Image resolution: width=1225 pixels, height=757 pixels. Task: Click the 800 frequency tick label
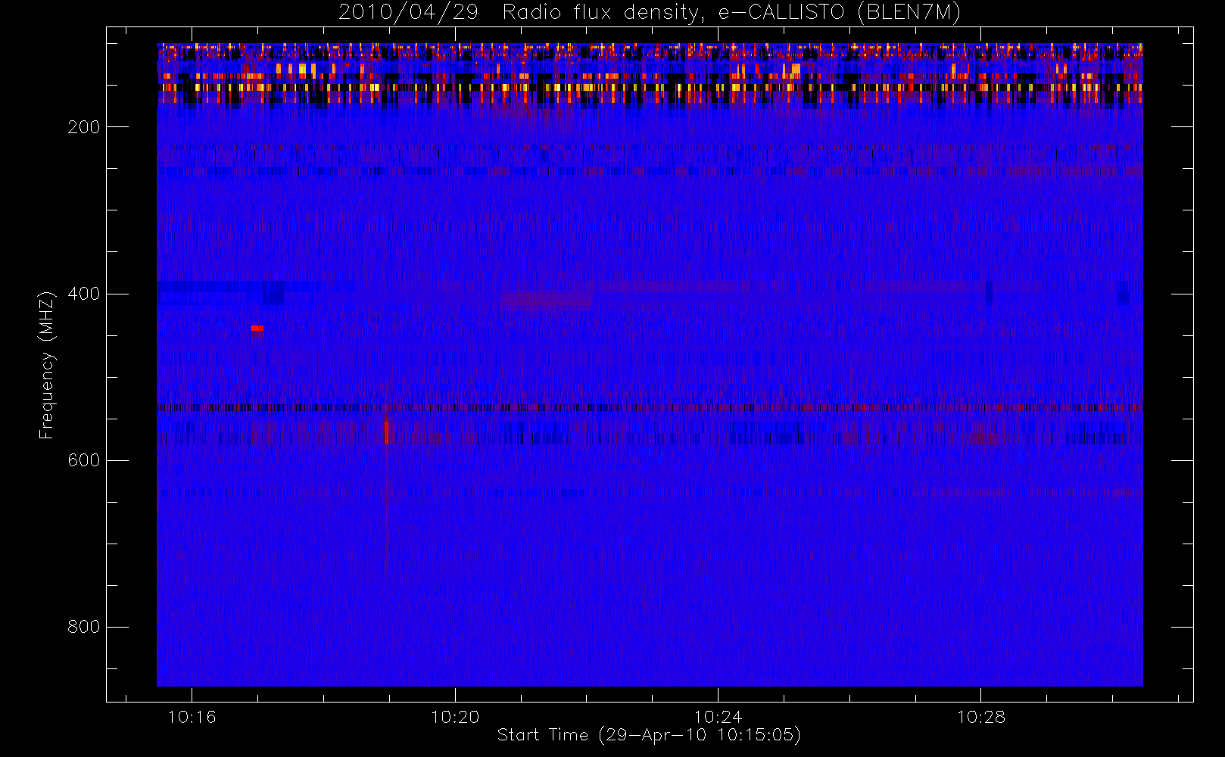tap(83, 627)
